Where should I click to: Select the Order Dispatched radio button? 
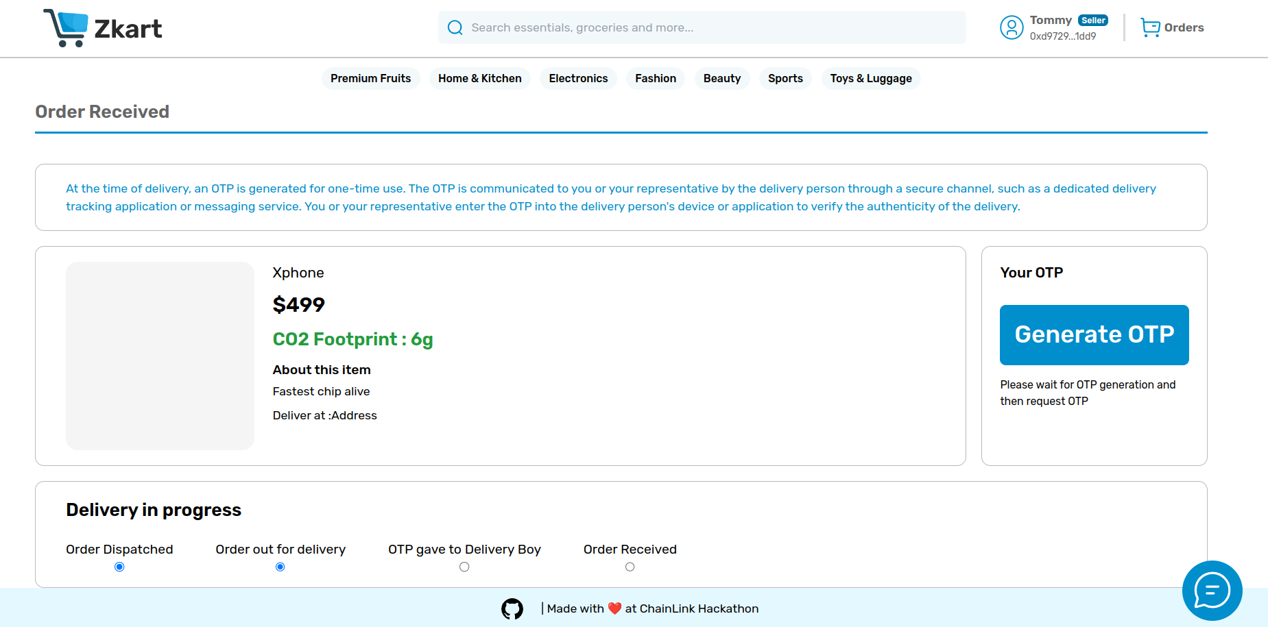pos(119,567)
